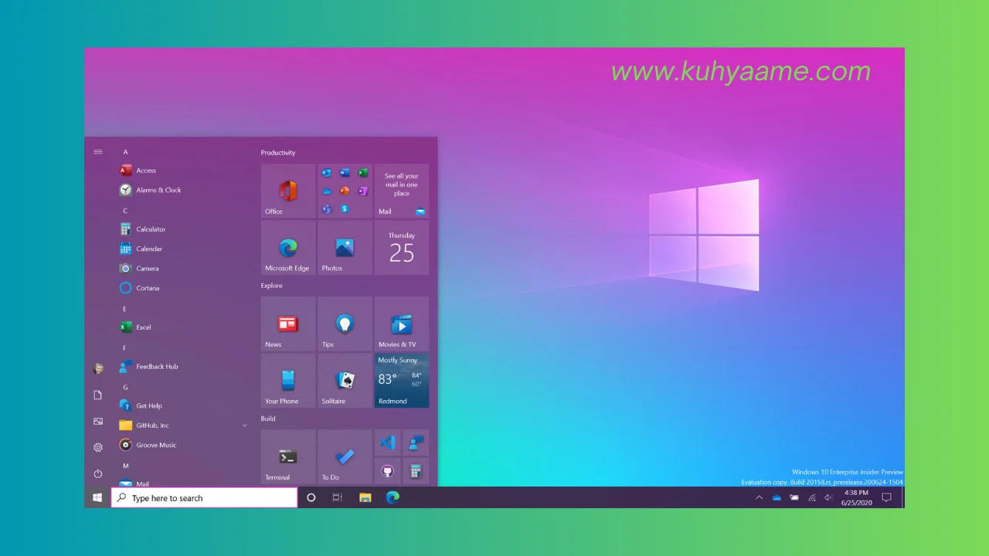Open the To Do tile
Screen dimensions: 989x556
click(x=345, y=457)
